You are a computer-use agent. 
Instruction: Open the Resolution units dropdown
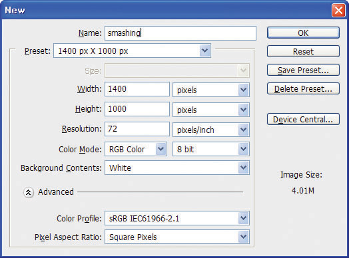211,130
